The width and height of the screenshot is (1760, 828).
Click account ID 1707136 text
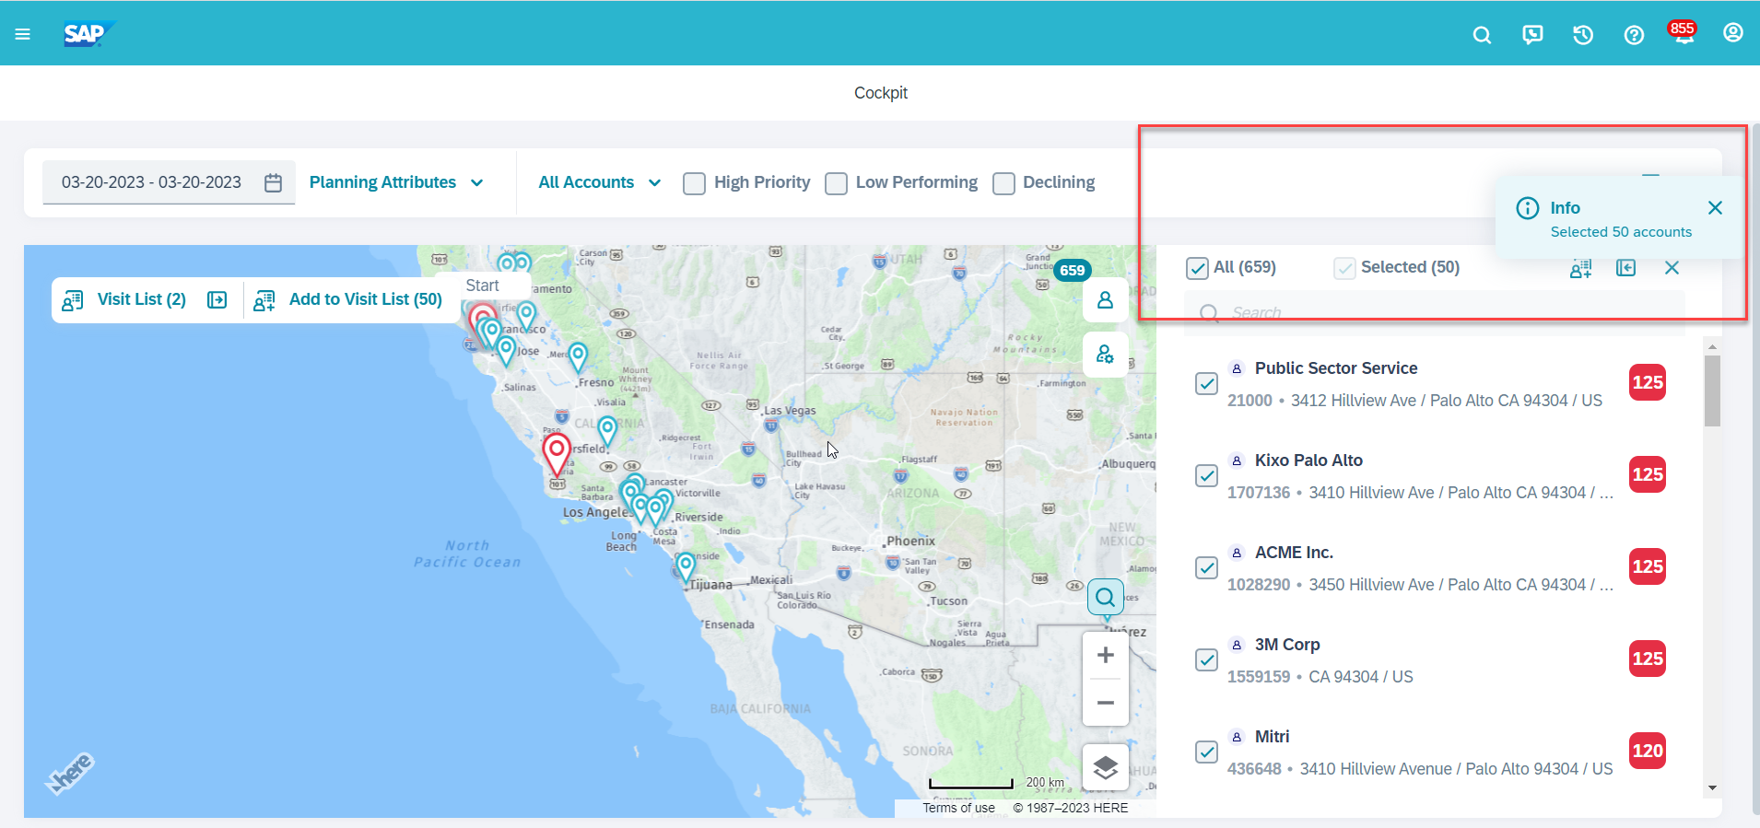click(1259, 493)
